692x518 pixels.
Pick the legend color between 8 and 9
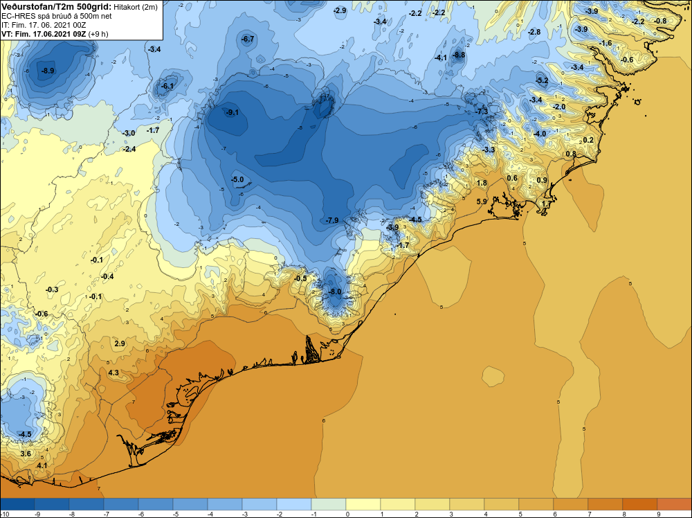[x=640, y=504]
